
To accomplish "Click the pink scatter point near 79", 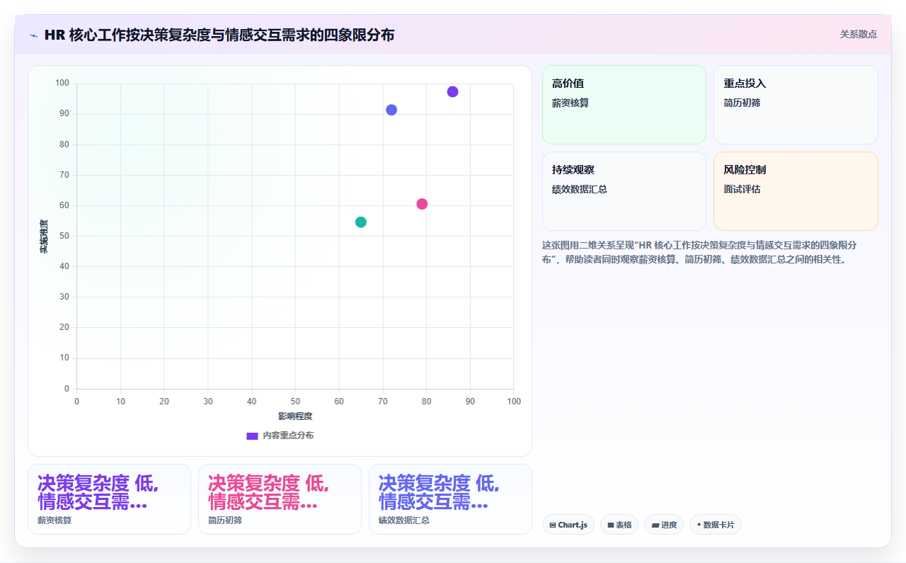I will (422, 204).
